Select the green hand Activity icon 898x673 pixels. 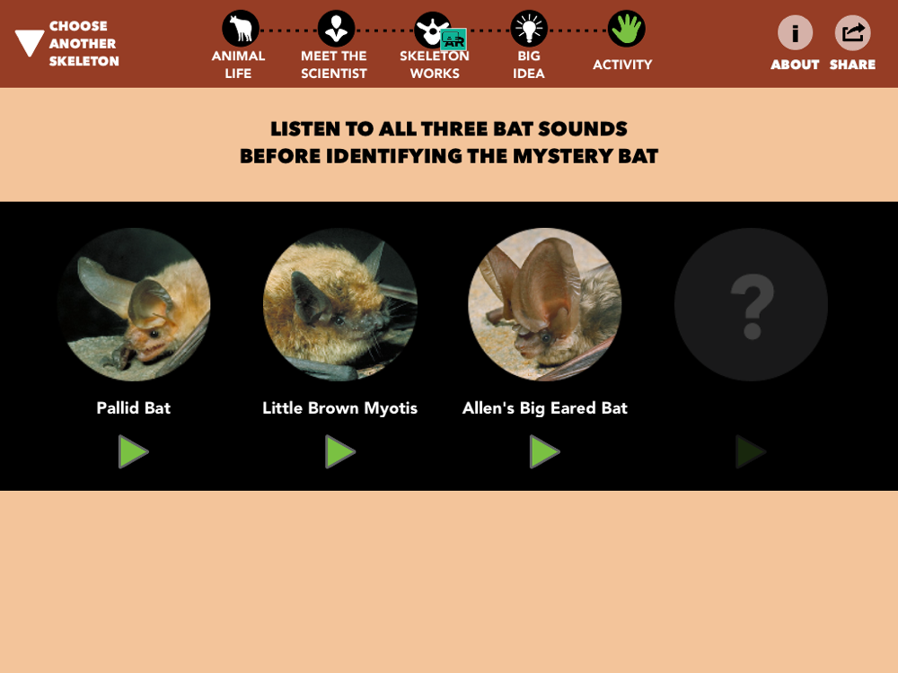point(626,28)
